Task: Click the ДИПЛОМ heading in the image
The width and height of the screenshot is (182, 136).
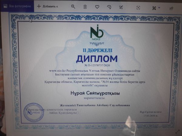Action: 96,58
